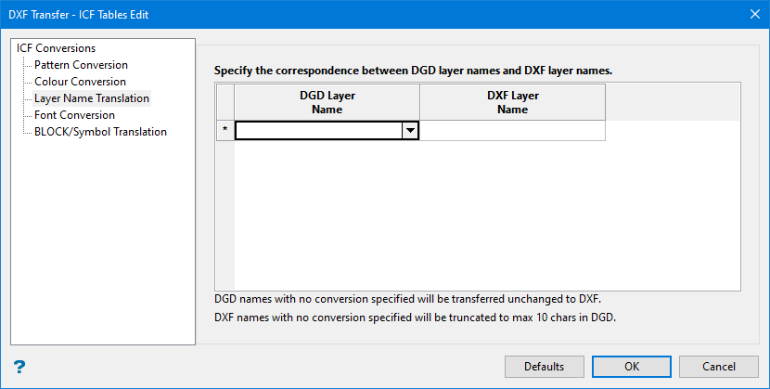Click the blank area of the layer table
770x389 pixels.
pos(486,215)
